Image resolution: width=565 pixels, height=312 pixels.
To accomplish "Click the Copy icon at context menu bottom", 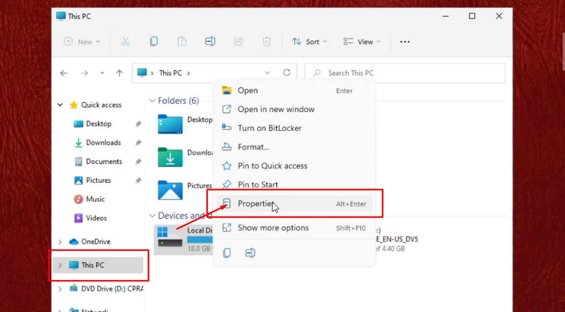I will tap(227, 253).
